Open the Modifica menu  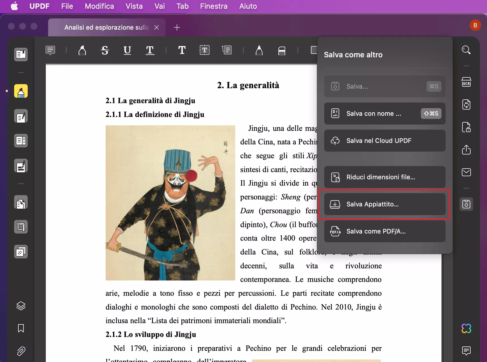pyautogui.click(x=99, y=6)
